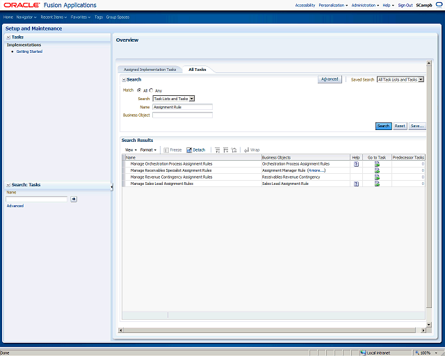Image resolution: width=445 pixels, height=356 pixels.
Task: Click the second tree hierarchy toolbar icon next to Detach
Action: tap(225, 150)
